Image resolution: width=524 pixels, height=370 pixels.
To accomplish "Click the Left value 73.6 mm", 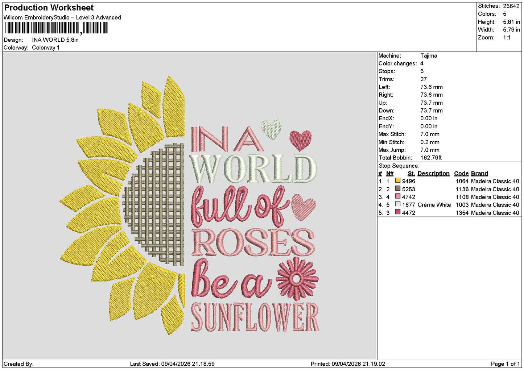I will click(432, 87).
